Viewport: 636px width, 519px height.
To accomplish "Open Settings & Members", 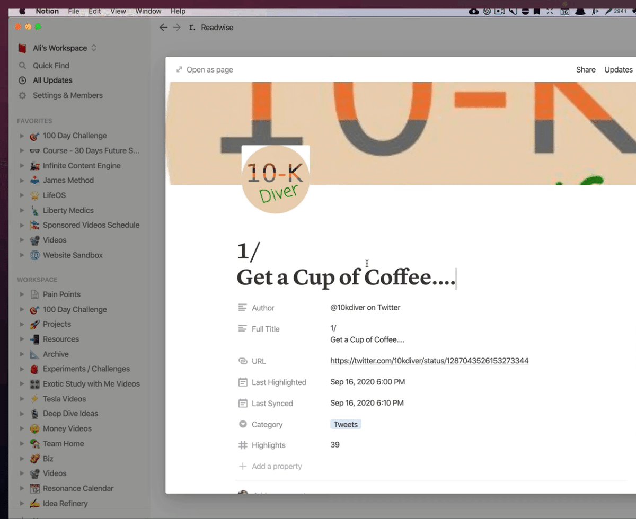I will (x=67, y=95).
